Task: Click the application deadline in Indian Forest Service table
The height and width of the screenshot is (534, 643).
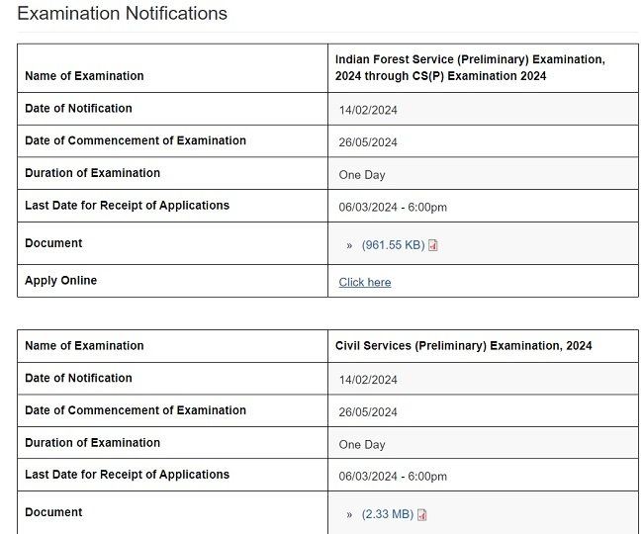Action: pyautogui.click(x=393, y=208)
